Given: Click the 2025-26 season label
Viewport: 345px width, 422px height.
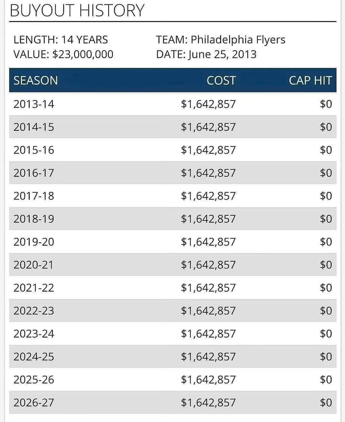Looking at the screenshot, I should coord(34,379).
